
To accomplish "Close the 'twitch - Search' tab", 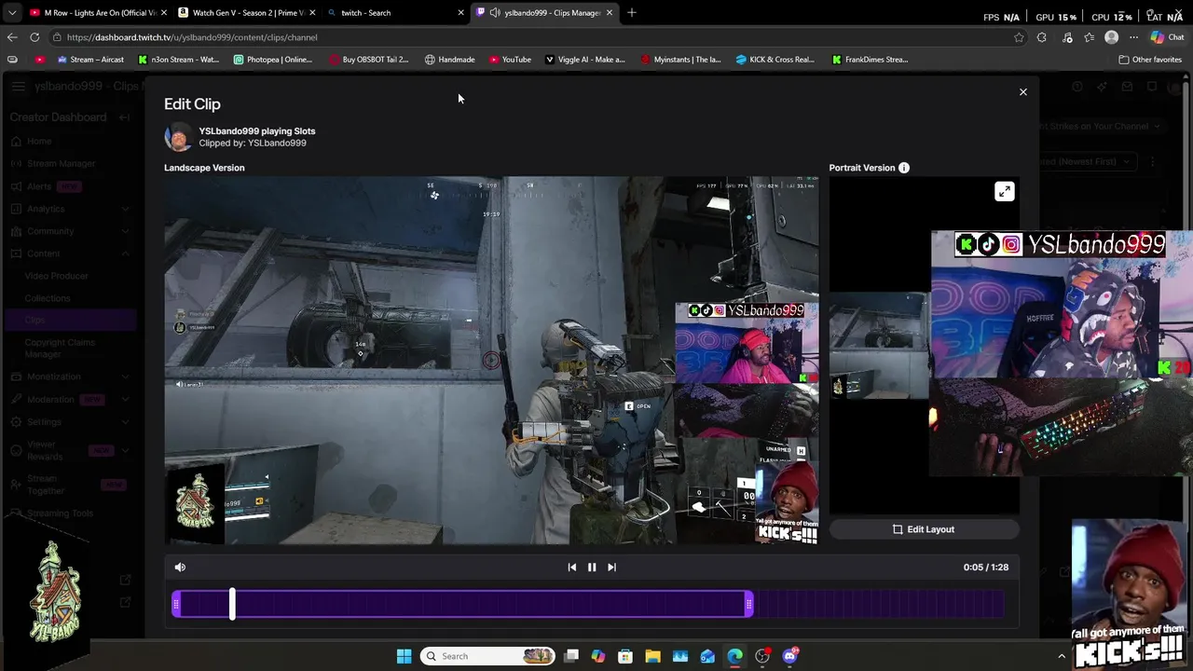I will click(x=460, y=13).
